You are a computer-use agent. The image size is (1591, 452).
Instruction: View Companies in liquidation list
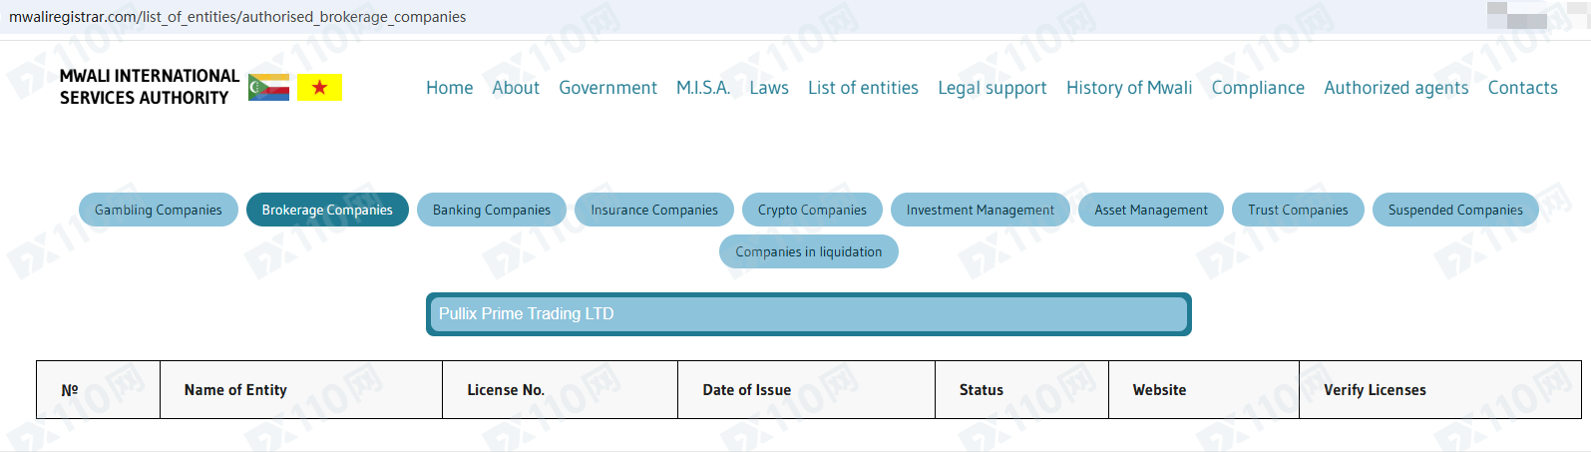pyautogui.click(x=809, y=251)
